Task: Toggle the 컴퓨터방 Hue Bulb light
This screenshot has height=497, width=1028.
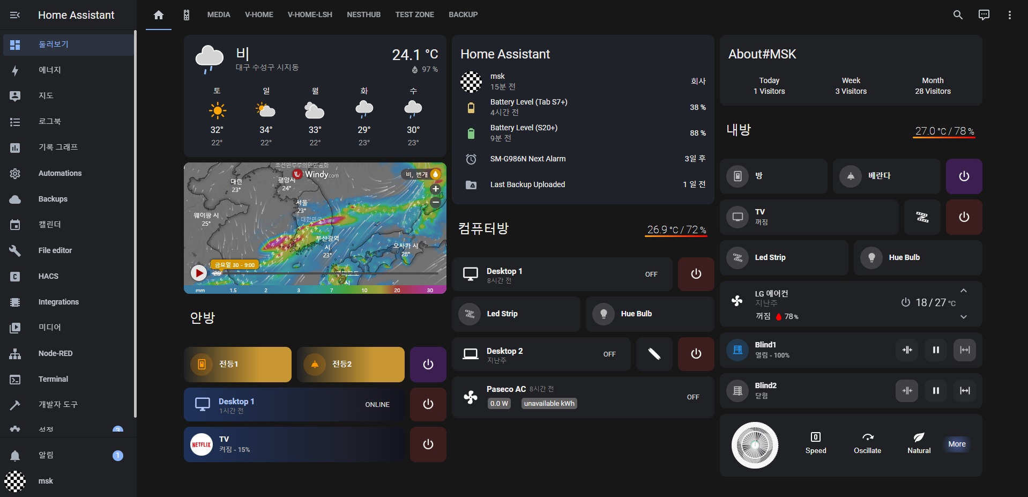Action: (650, 314)
